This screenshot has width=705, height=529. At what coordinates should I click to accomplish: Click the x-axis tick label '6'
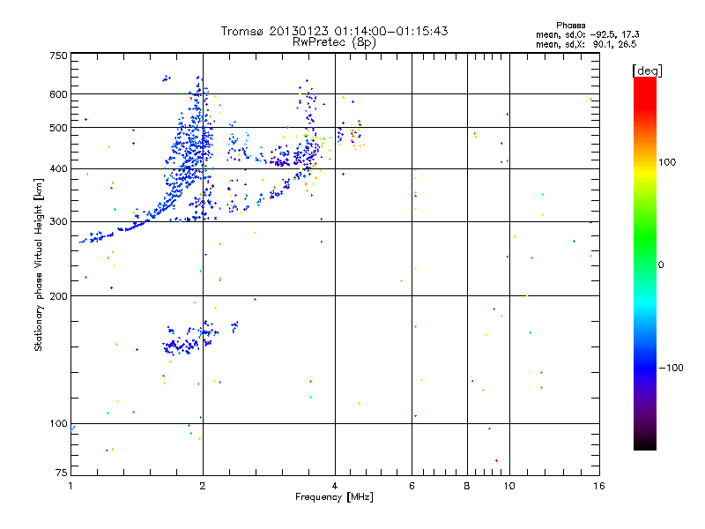(412, 486)
